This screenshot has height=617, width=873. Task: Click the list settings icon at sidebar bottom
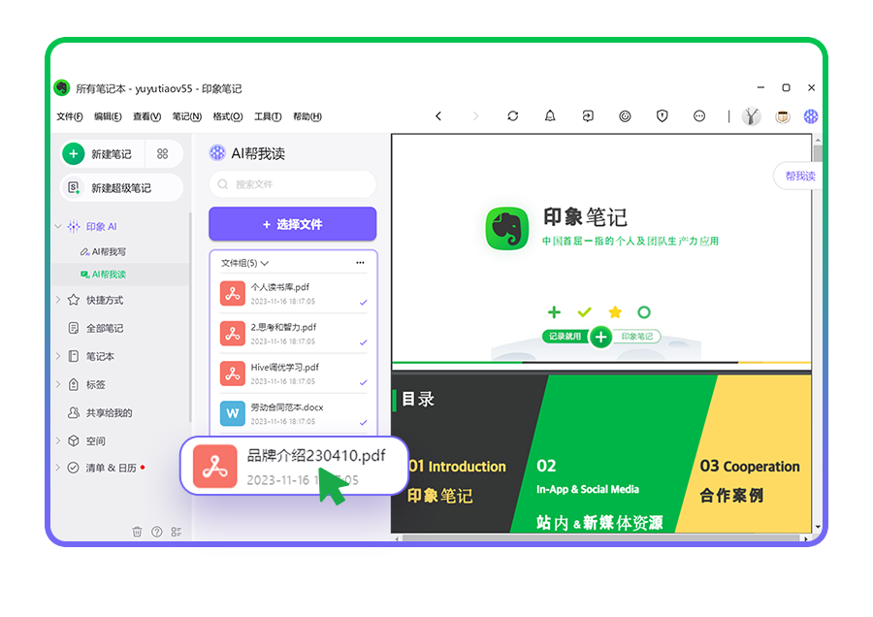click(x=177, y=532)
